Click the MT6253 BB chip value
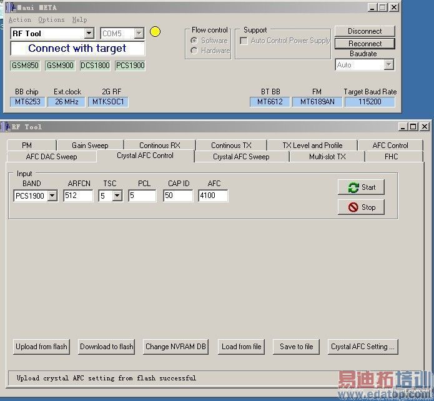The image size is (434, 401). (27, 102)
